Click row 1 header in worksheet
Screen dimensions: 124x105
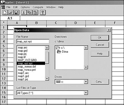[x=4, y=27]
